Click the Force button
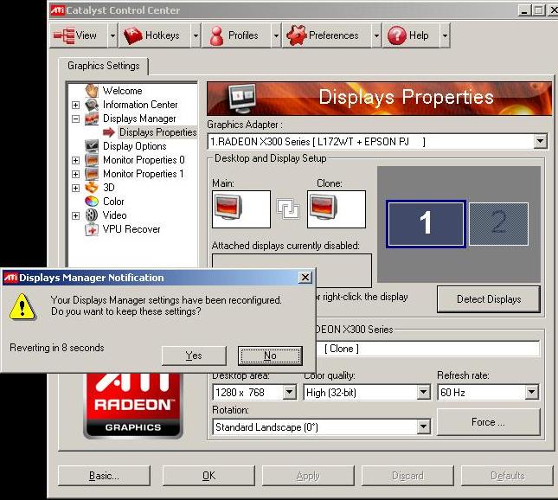Viewport: 558px width, 500px height. click(488, 422)
